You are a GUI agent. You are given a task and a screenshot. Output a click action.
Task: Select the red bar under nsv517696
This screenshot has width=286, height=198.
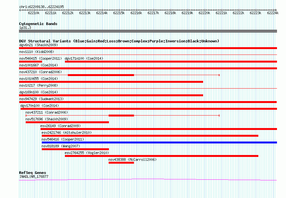[67, 122]
